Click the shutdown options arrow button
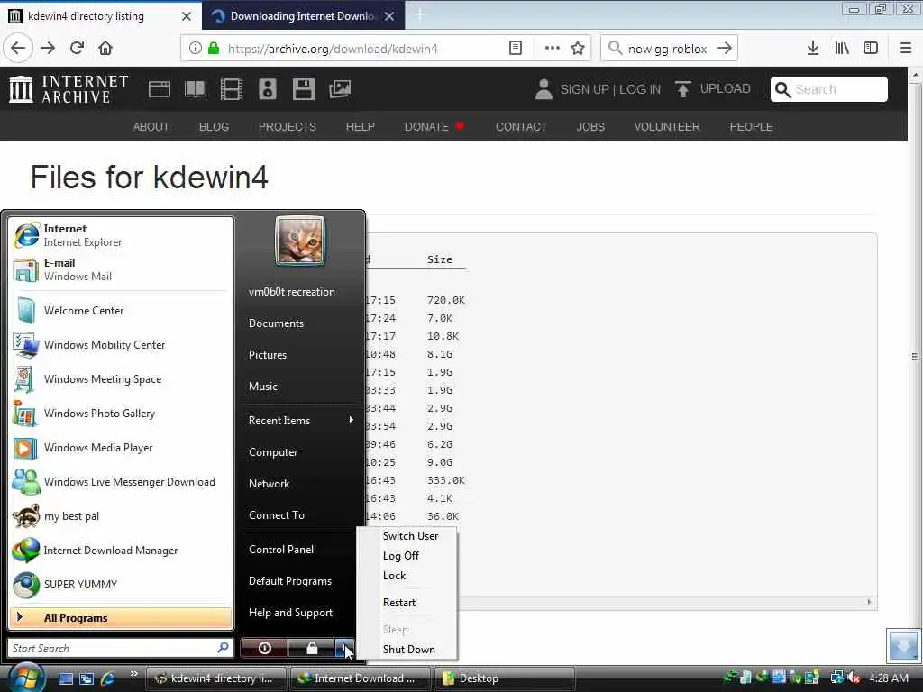Screen dimensions: 923x692 345,648
